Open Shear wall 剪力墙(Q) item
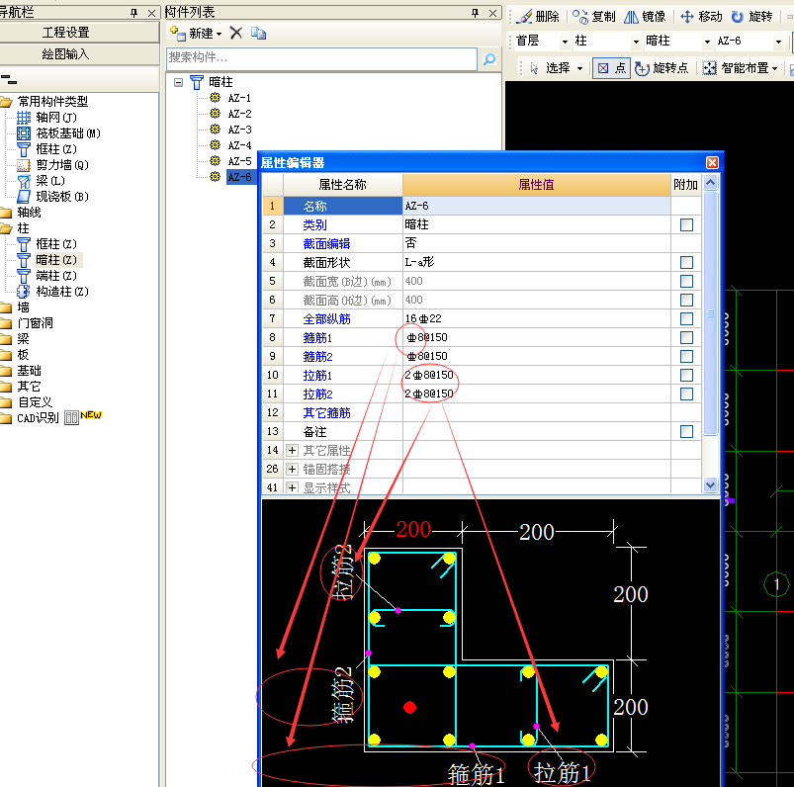The image size is (794, 787). [52, 165]
